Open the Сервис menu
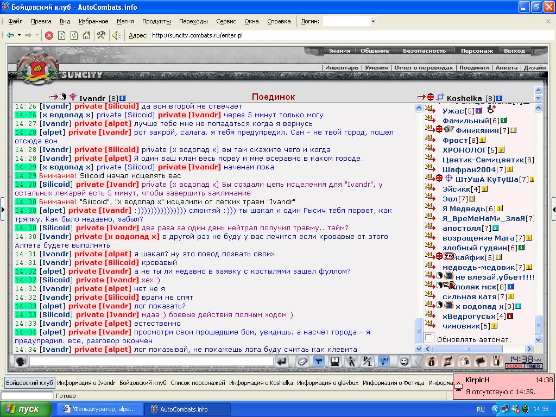This screenshot has height=417, width=556. pyautogui.click(x=226, y=21)
